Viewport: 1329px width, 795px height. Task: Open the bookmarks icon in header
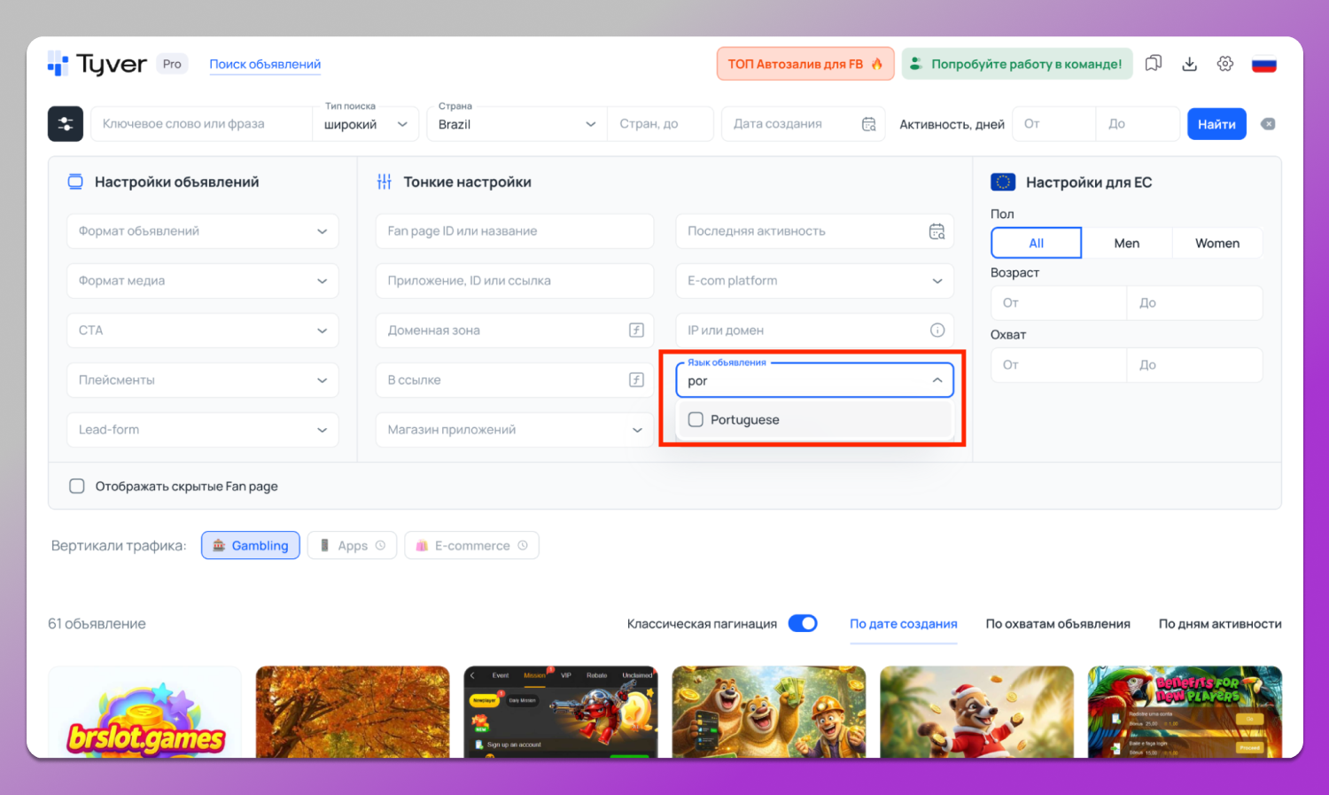tap(1153, 64)
